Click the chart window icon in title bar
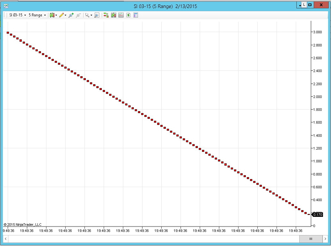The width and height of the screenshot is (331, 246). click(x=6, y=6)
